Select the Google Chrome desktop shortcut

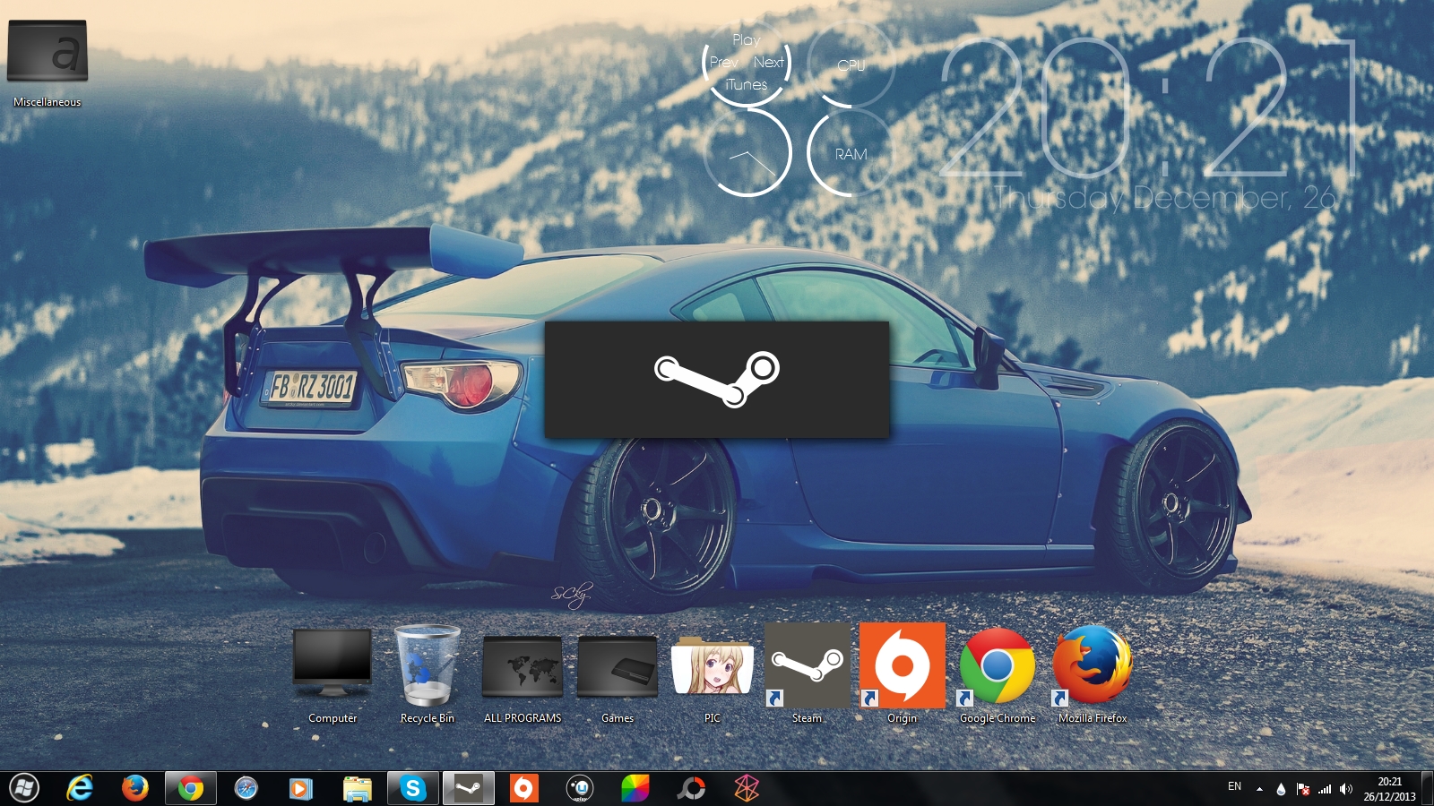click(x=998, y=675)
